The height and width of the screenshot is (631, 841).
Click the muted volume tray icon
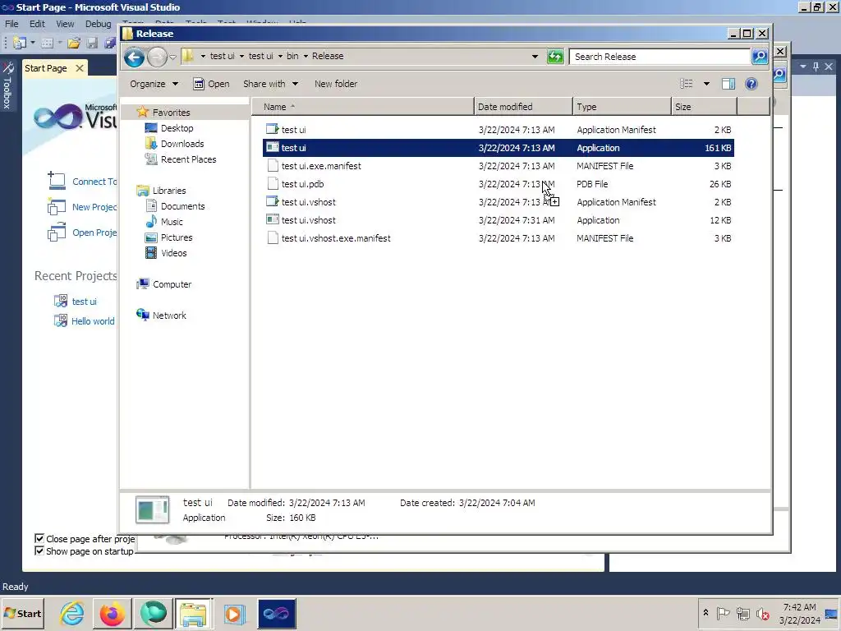click(x=762, y=613)
